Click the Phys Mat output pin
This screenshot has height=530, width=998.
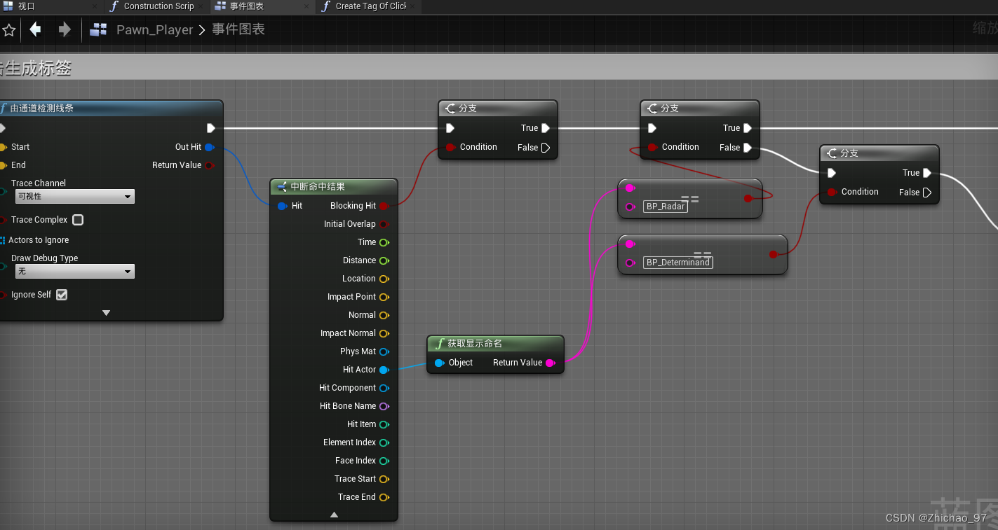pyautogui.click(x=384, y=351)
